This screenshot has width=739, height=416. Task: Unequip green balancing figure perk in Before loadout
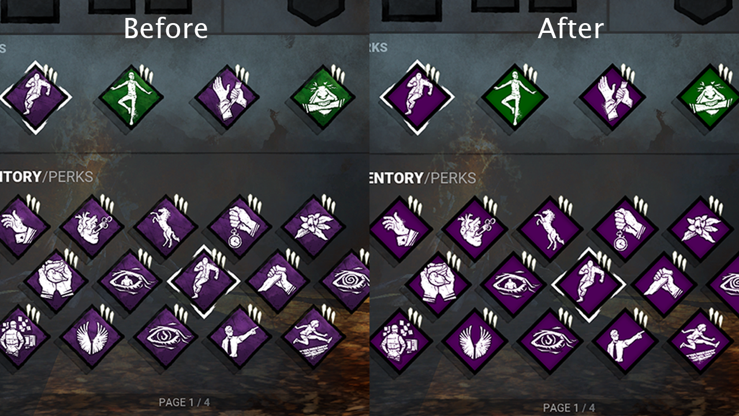coord(131,96)
